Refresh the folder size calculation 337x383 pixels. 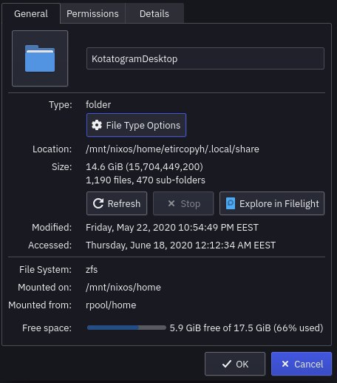(x=117, y=203)
